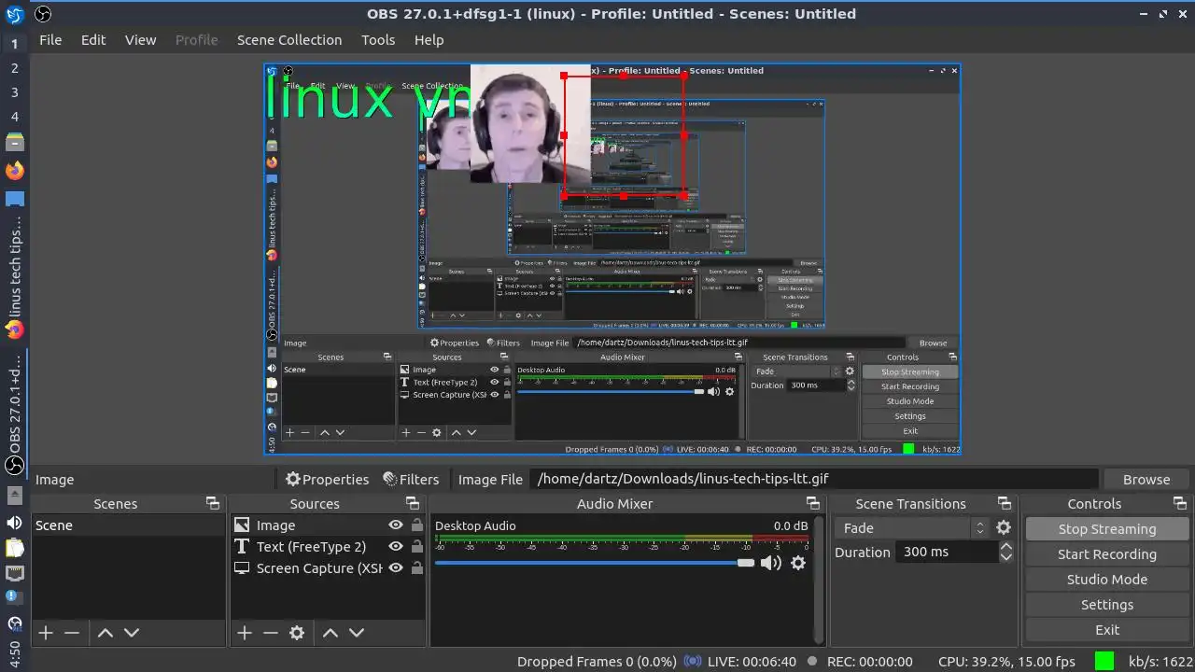The height and width of the screenshot is (672, 1195).
Task: Click the Dropped Frames 0 (0.0%) status text
Action: (x=597, y=662)
